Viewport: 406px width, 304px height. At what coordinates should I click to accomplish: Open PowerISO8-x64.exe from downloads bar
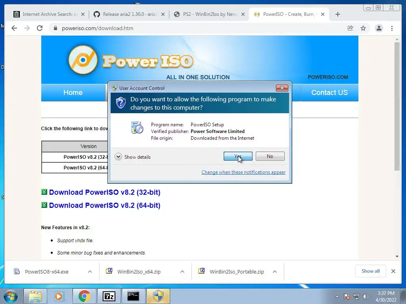pyautogui.click(x=47, y=272)
